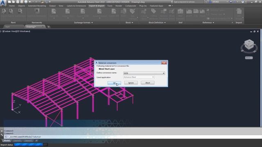Click the Undo arrow in quick access toolbar

pos(30,2)
